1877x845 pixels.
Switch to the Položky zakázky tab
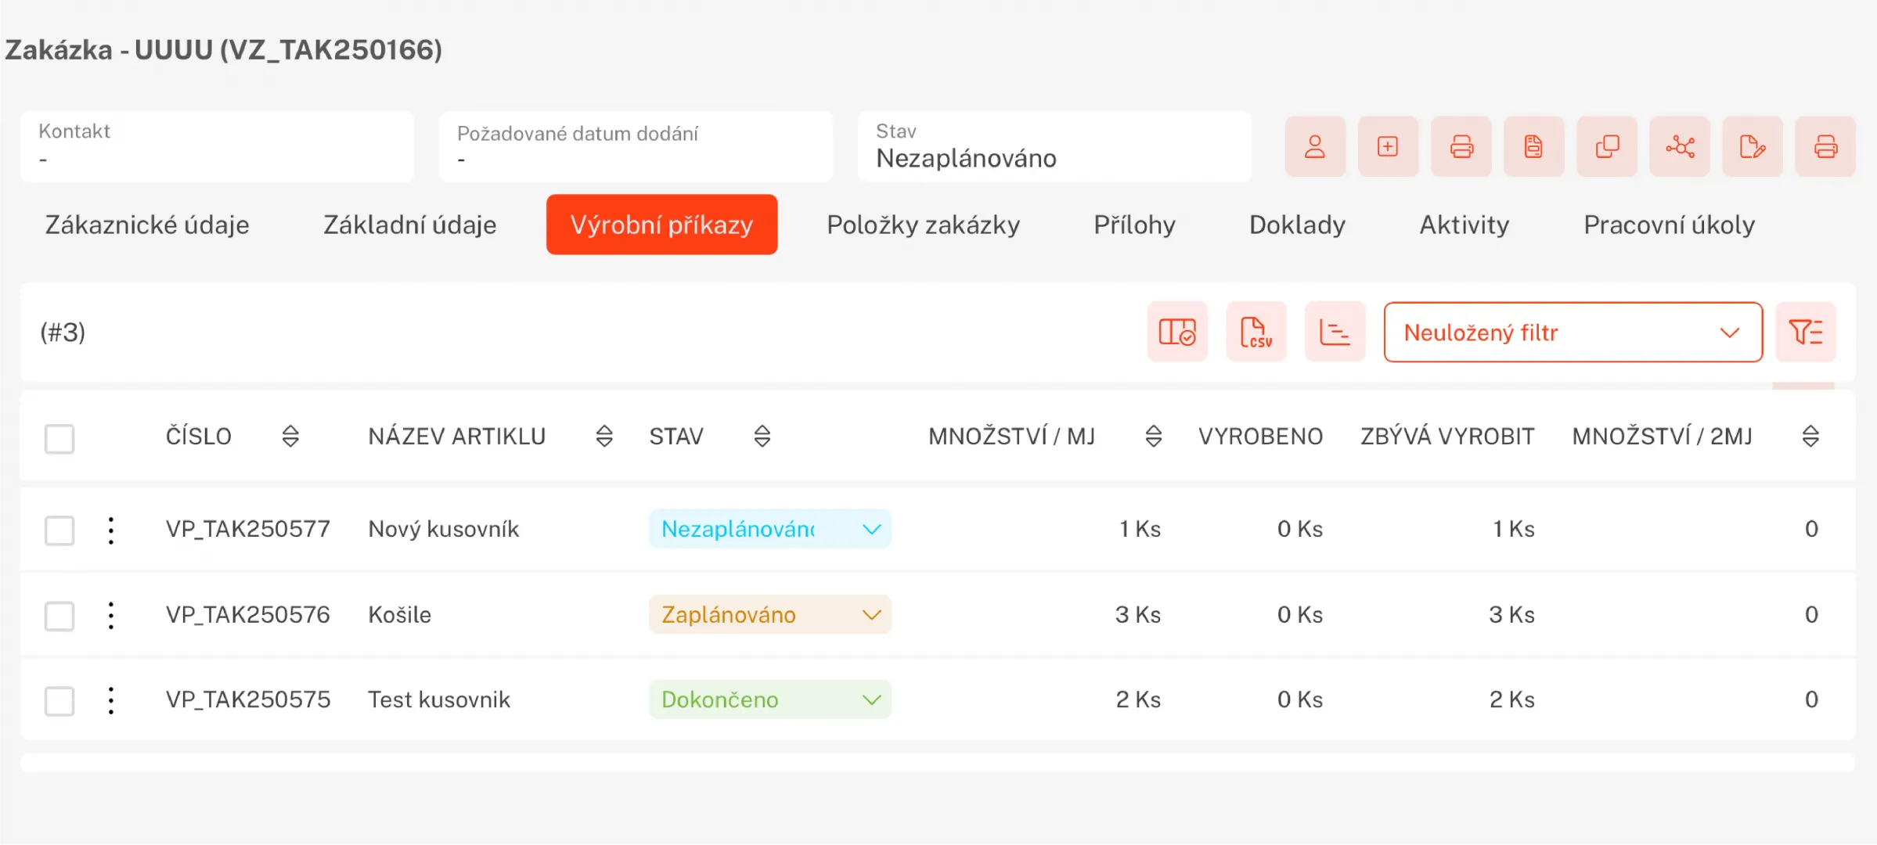(x=923, y=225)
